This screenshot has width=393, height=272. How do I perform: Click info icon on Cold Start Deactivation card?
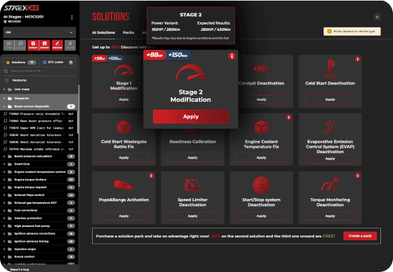[357, 59]
